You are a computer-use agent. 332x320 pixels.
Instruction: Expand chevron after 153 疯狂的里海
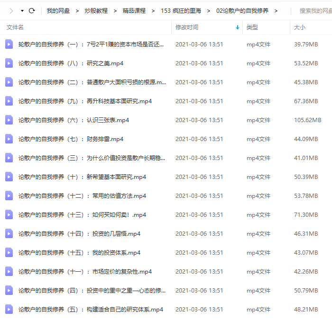tap(209, 11)
